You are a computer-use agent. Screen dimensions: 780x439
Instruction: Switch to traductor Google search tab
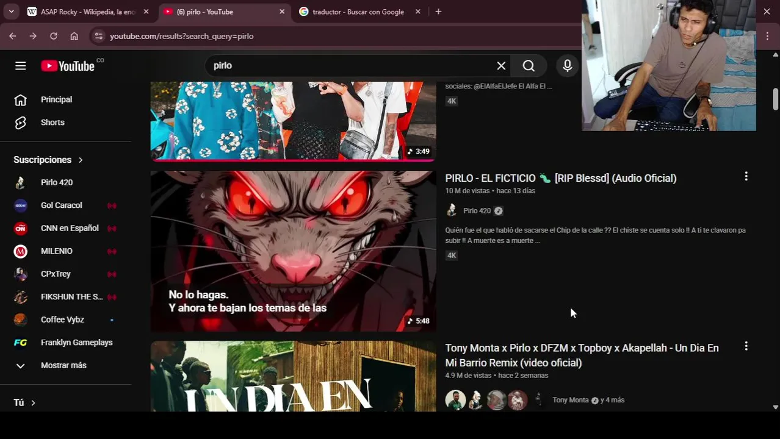click(358, 12)
